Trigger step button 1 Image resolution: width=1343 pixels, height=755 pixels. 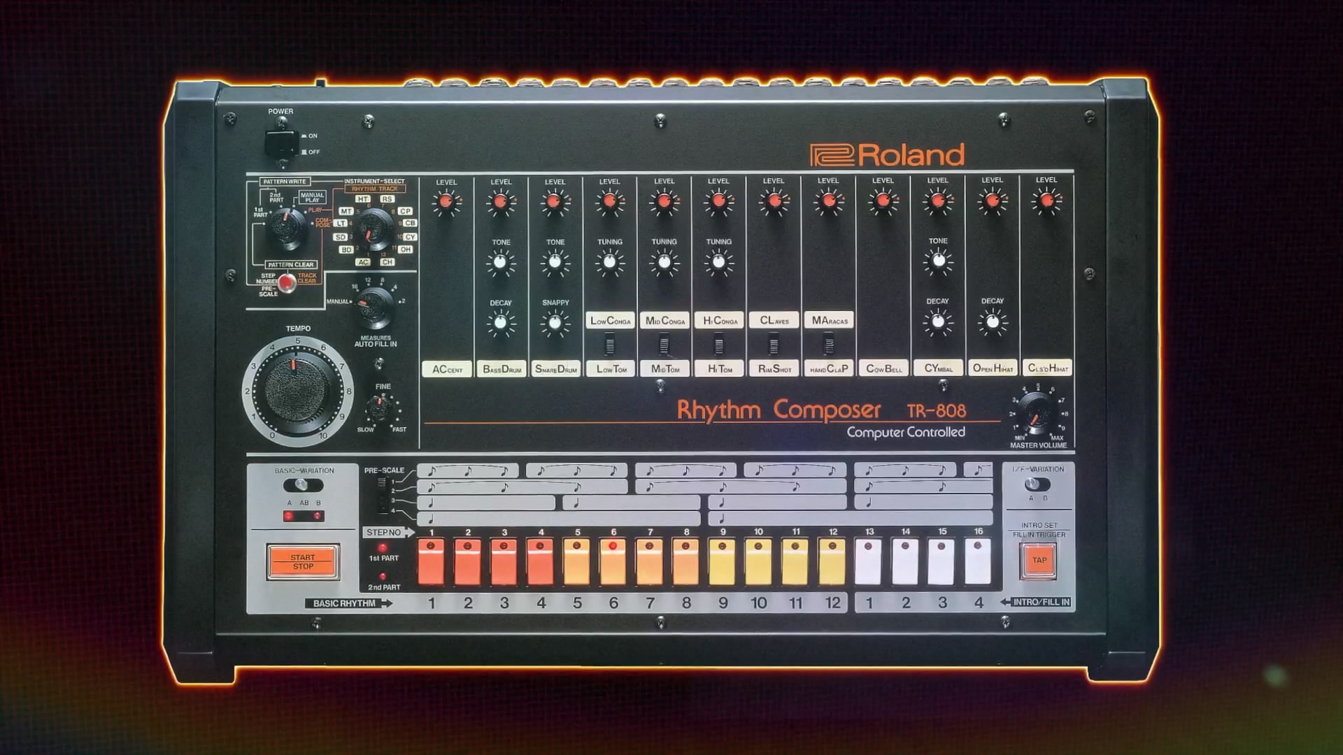431,561
